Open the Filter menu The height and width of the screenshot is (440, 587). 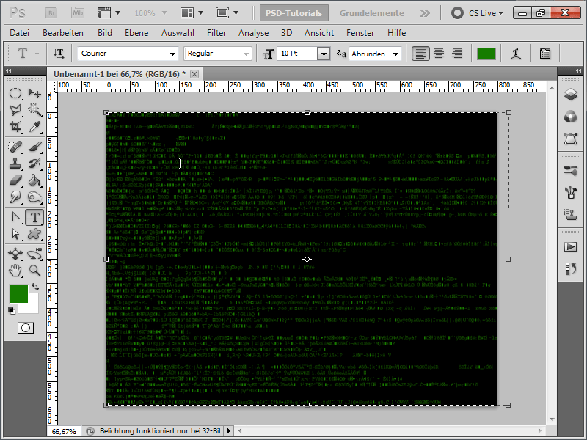coord(216,33)
